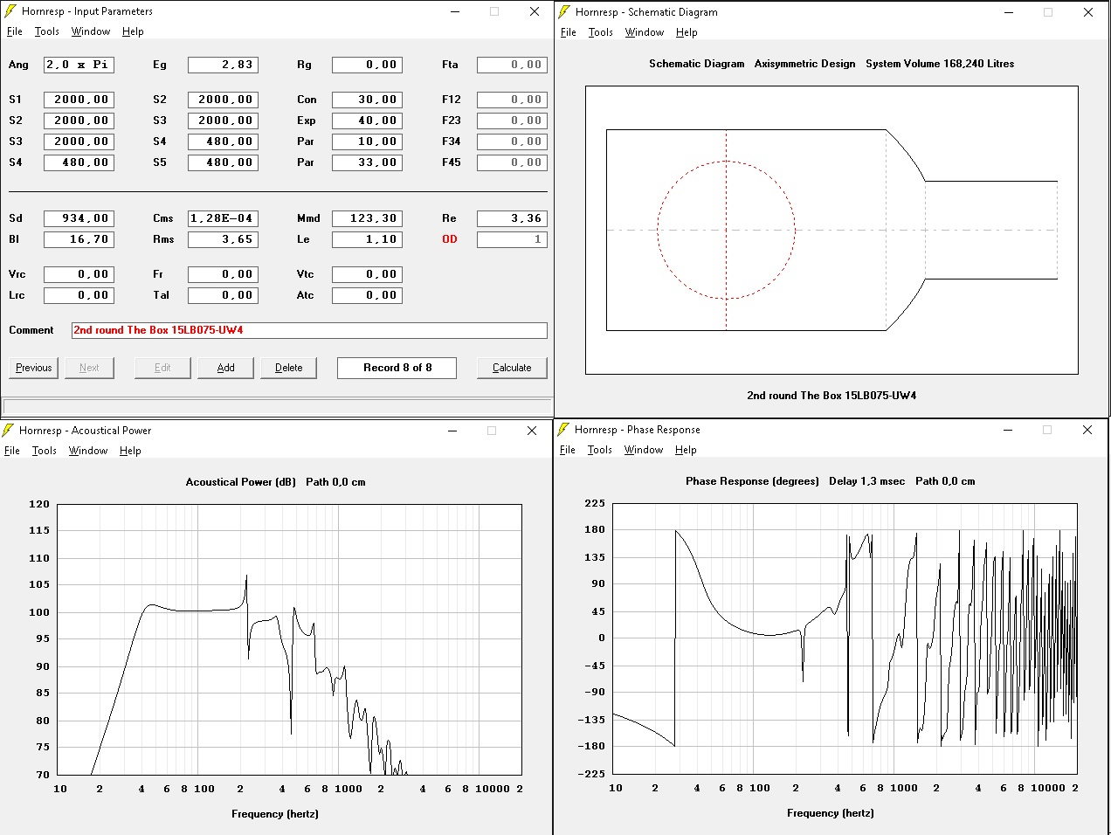Viewport: 1111px width, 835px height.
Task: Click the Fta value field
Action: click(512, 65)
